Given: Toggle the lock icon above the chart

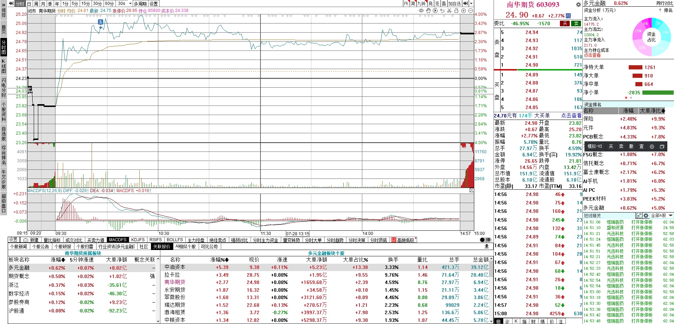Looking at the screenshot, I should point(456,11).
